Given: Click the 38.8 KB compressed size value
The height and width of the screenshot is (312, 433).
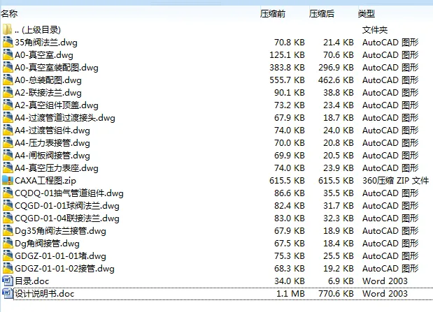Looking at the screenshot, I should click(339, 92).
